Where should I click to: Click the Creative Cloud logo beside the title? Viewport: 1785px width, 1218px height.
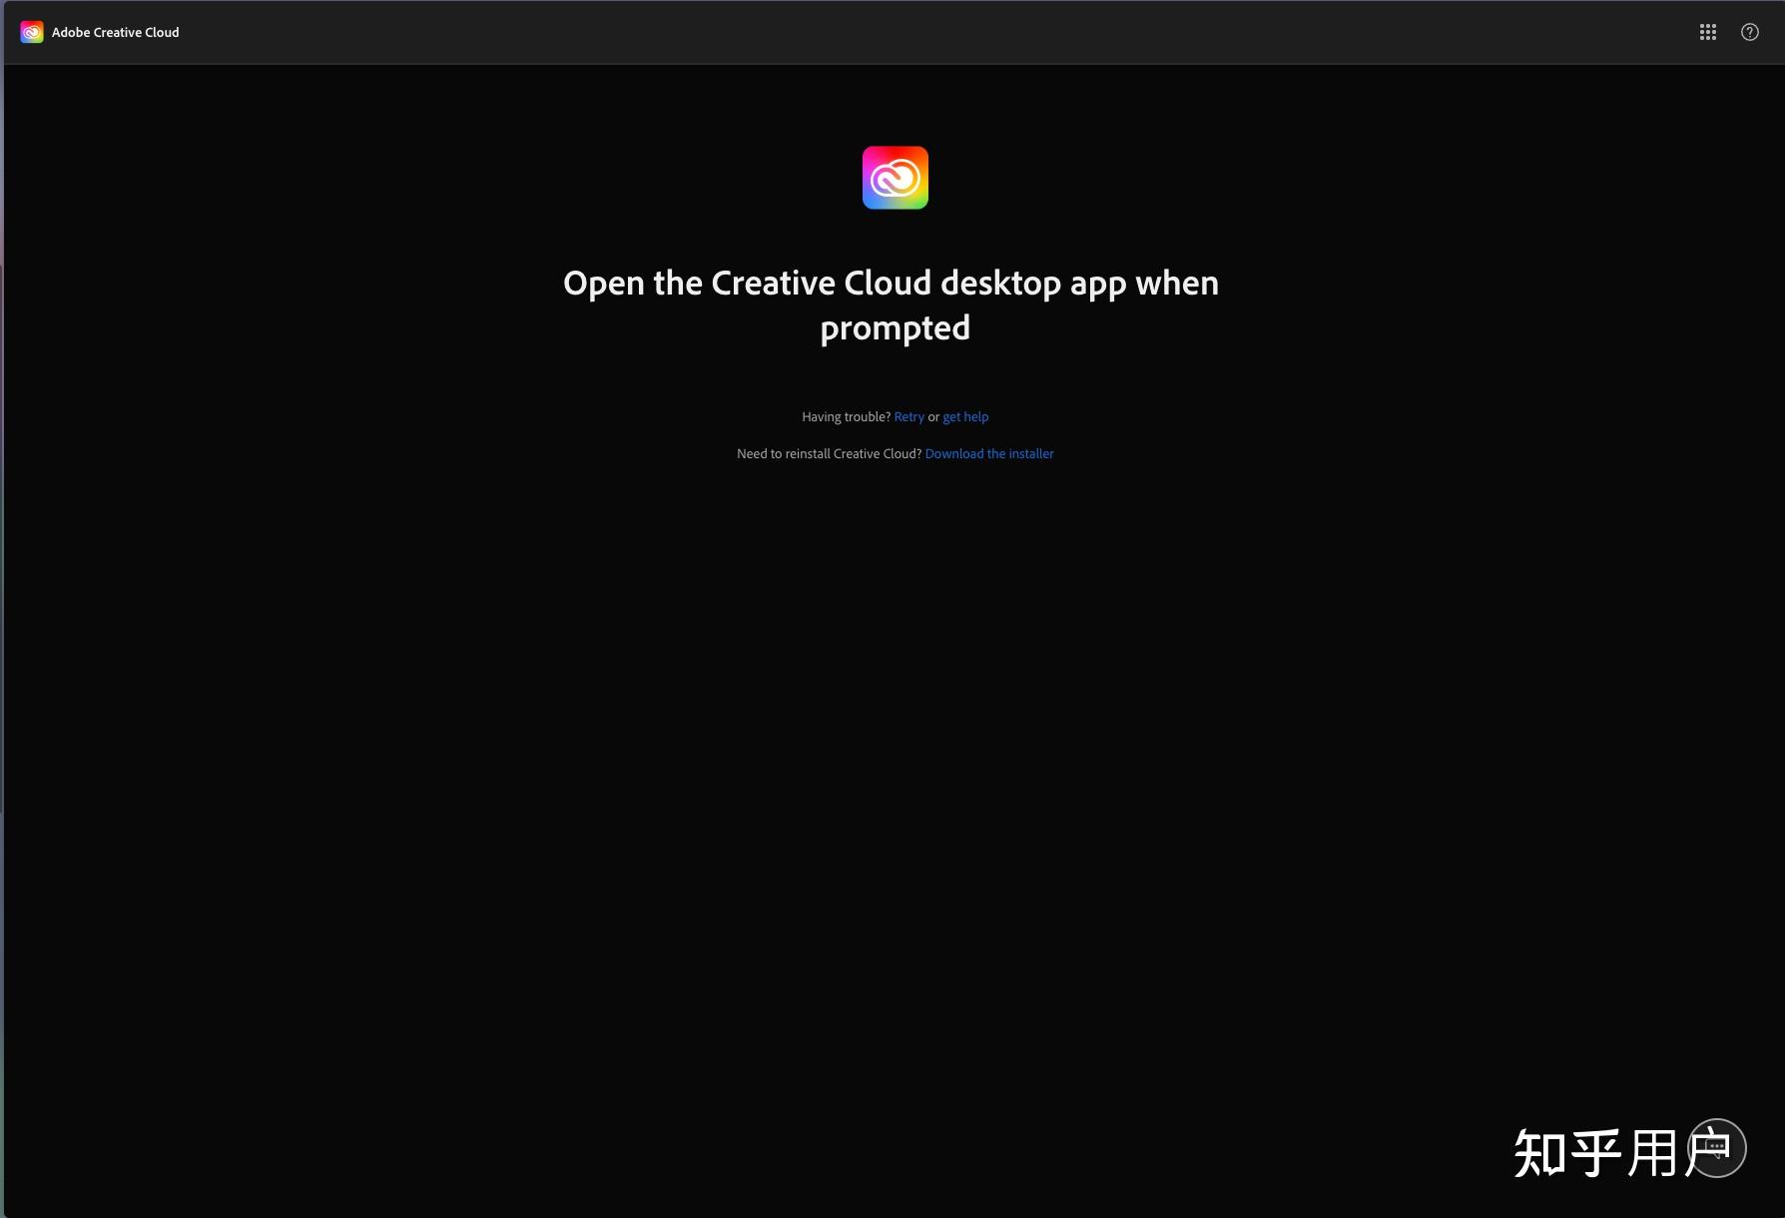click(x=31, y=31)
